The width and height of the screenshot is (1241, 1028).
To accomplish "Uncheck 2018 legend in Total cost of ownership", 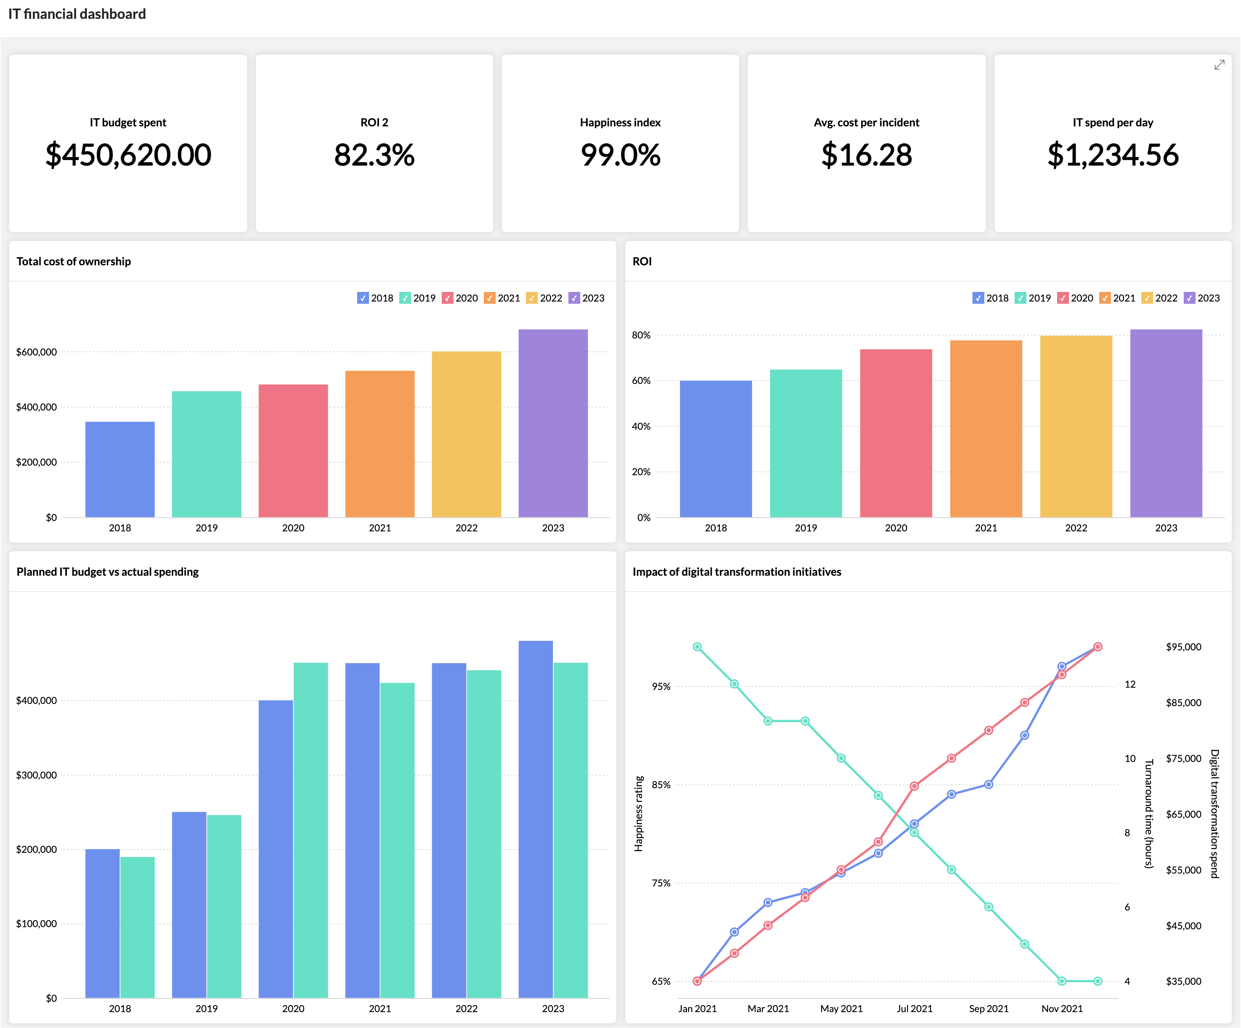I will 363,298.
